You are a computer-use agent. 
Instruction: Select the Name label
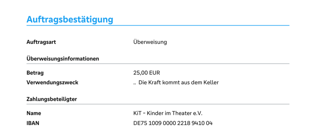34,113
